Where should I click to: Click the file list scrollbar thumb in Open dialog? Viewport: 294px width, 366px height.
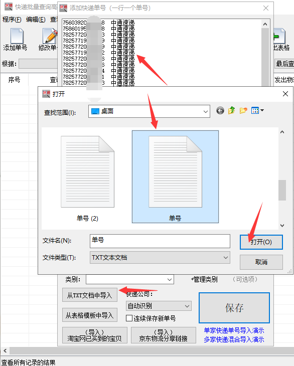[x=282, y=190]
